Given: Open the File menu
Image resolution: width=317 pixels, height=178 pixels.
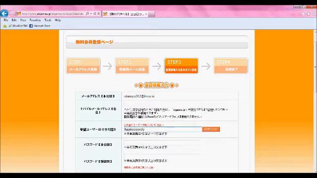Looking at the screenshot, I should [6, 20].
